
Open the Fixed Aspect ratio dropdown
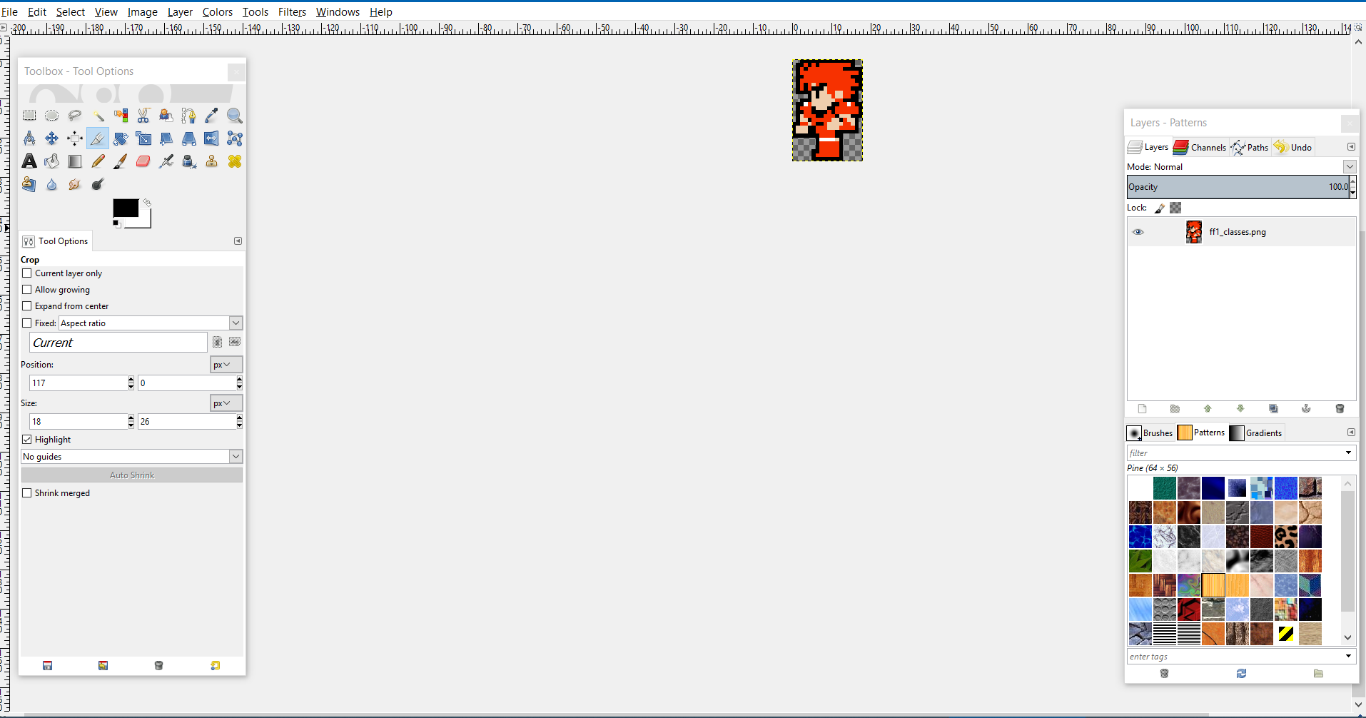pos(236,323)
